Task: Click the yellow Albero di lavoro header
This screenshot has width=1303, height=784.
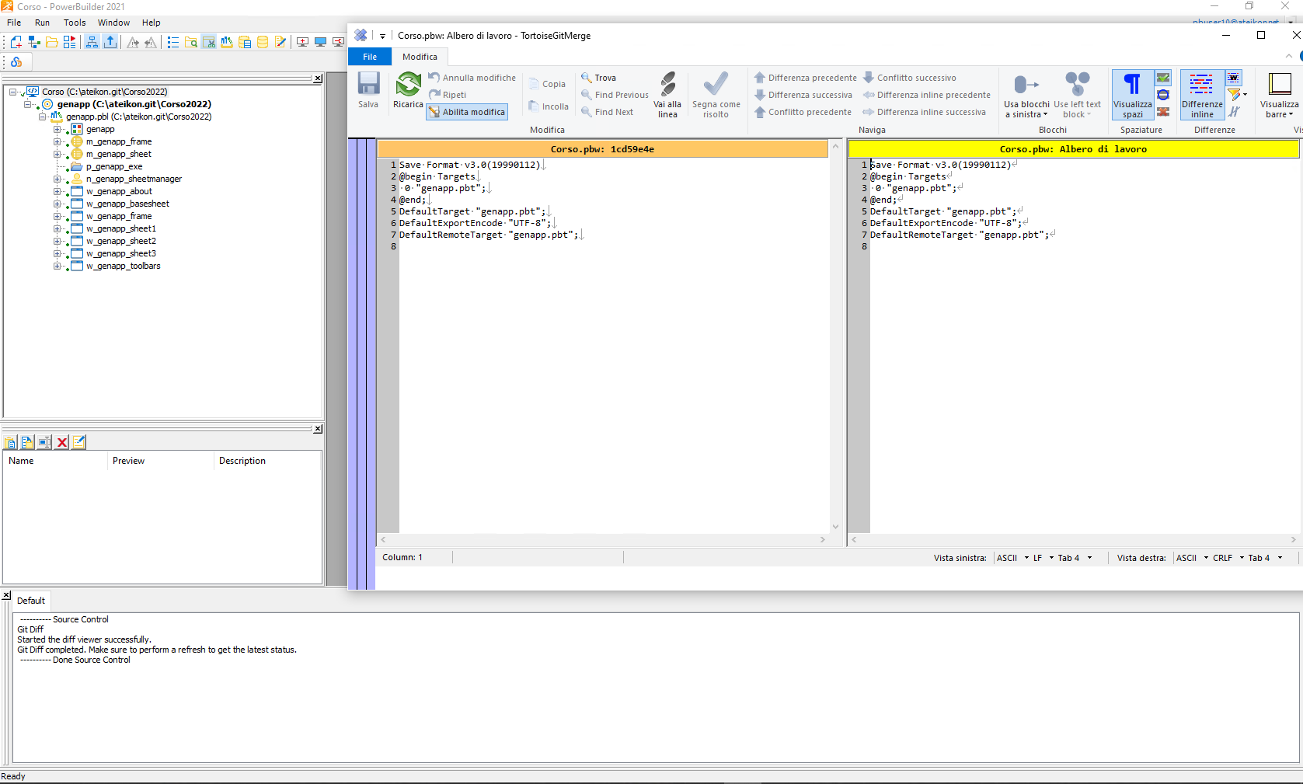Action: pyautogui.click(x=1072, y=149)
